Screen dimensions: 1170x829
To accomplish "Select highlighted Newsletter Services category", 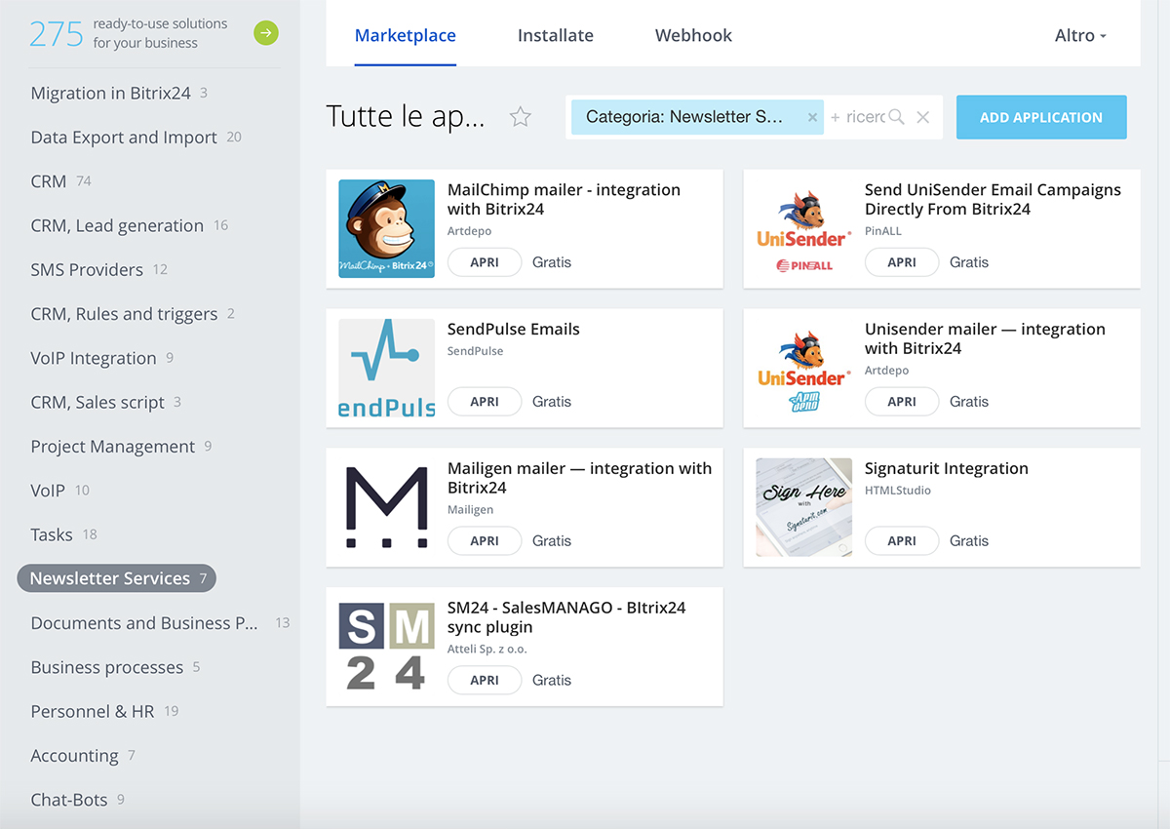I will point(117,578).
